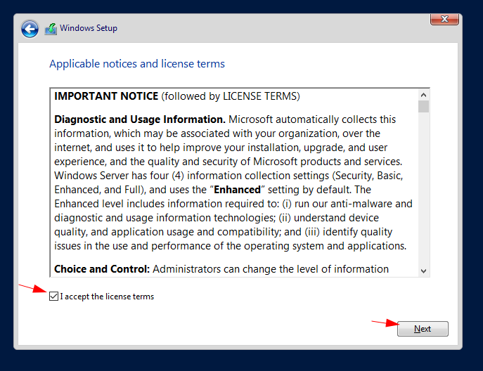Image resolution: width=483 pixels, height=371 pixels.
Task: Toggle the license terms acceptance checkbox
Action: pyautogui.click(x=53, y=297)
